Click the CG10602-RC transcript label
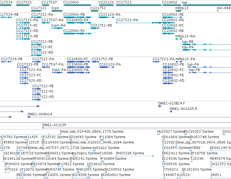The width and height of the screenshot is (231, 179). [x=173, y=25]
